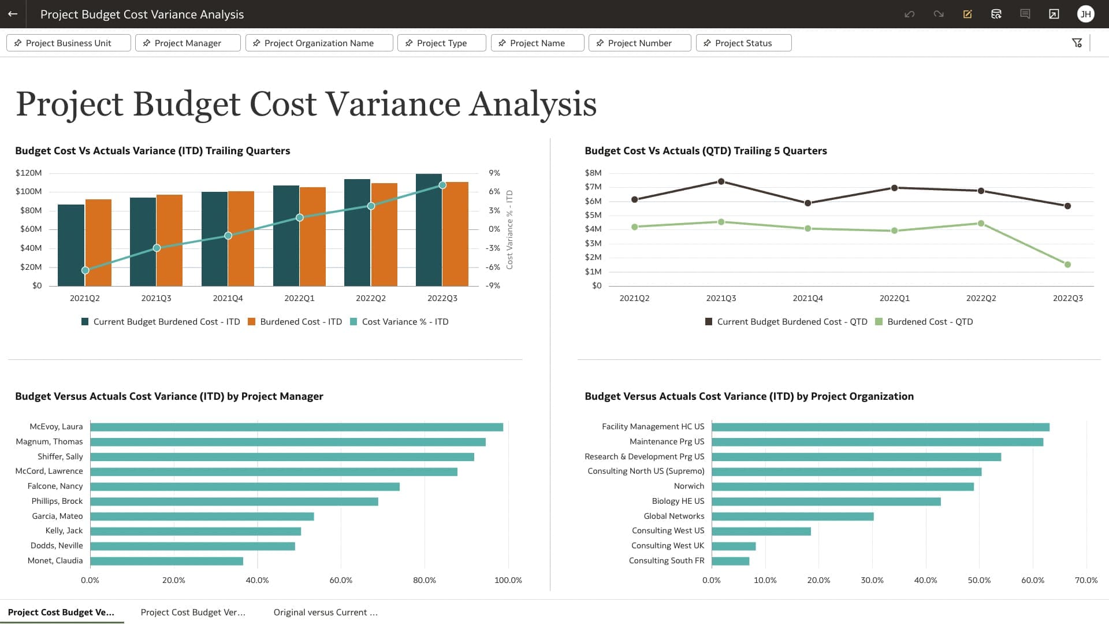
Task: Click the image/photo icon in toolbar
Action: pyautogui.click(x=1054, y=14)
